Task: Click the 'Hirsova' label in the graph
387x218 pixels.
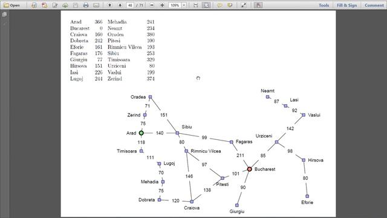Action: coord(316,160)
